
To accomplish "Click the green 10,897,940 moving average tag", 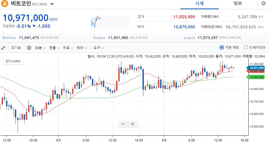I will coord(256,77).
